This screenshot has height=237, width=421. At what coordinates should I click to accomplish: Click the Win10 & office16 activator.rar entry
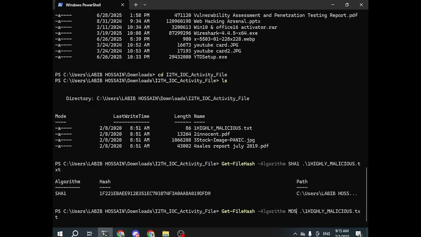point(235,27)
